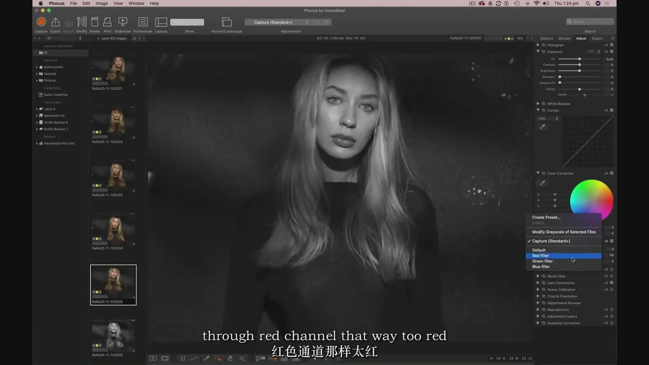Screen dimensions: 649x365
Task: Click the Curves eyedropper picker
Action: (542, 127)
